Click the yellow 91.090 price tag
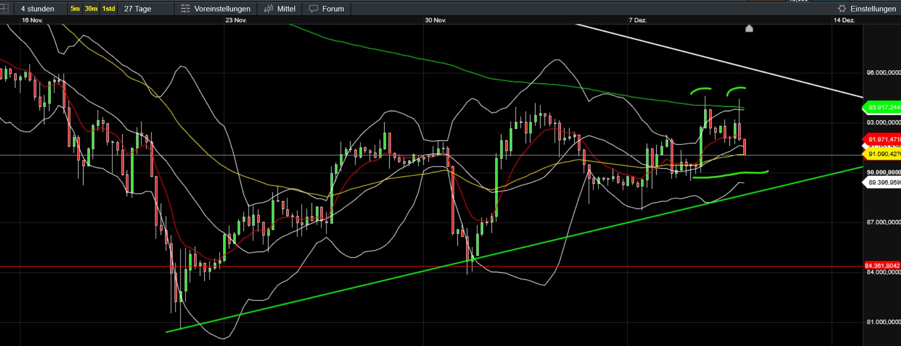This screenshot has width=901, height=346. 883,154
